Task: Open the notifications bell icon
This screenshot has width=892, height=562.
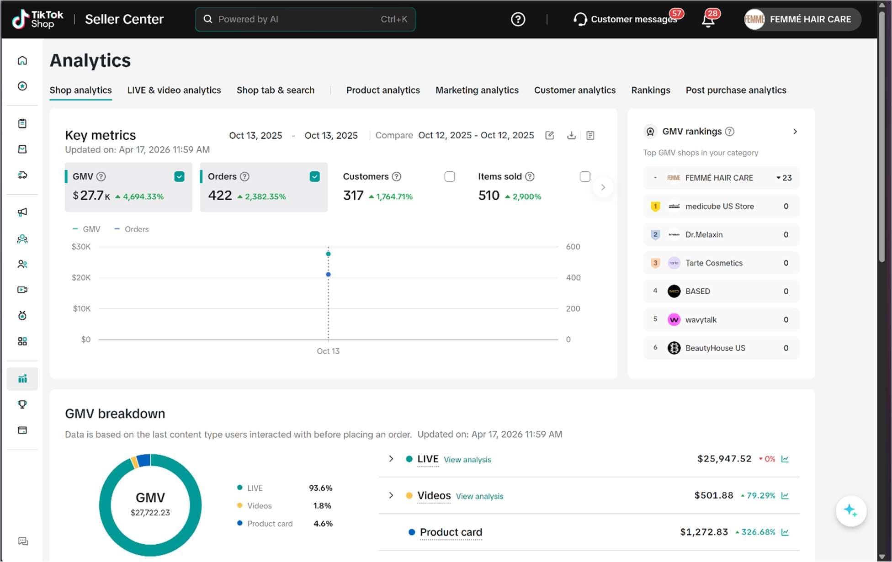Action: (x=708, y=20)
